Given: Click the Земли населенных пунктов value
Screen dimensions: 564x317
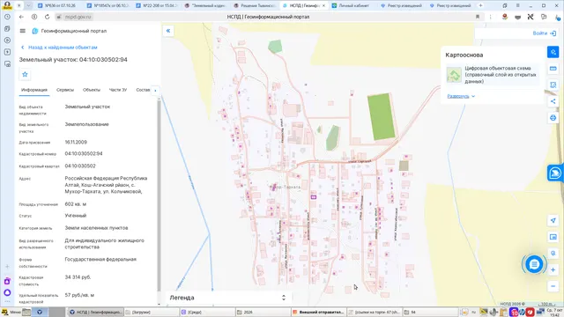Looking at the screenshot, I should point(96,228).
